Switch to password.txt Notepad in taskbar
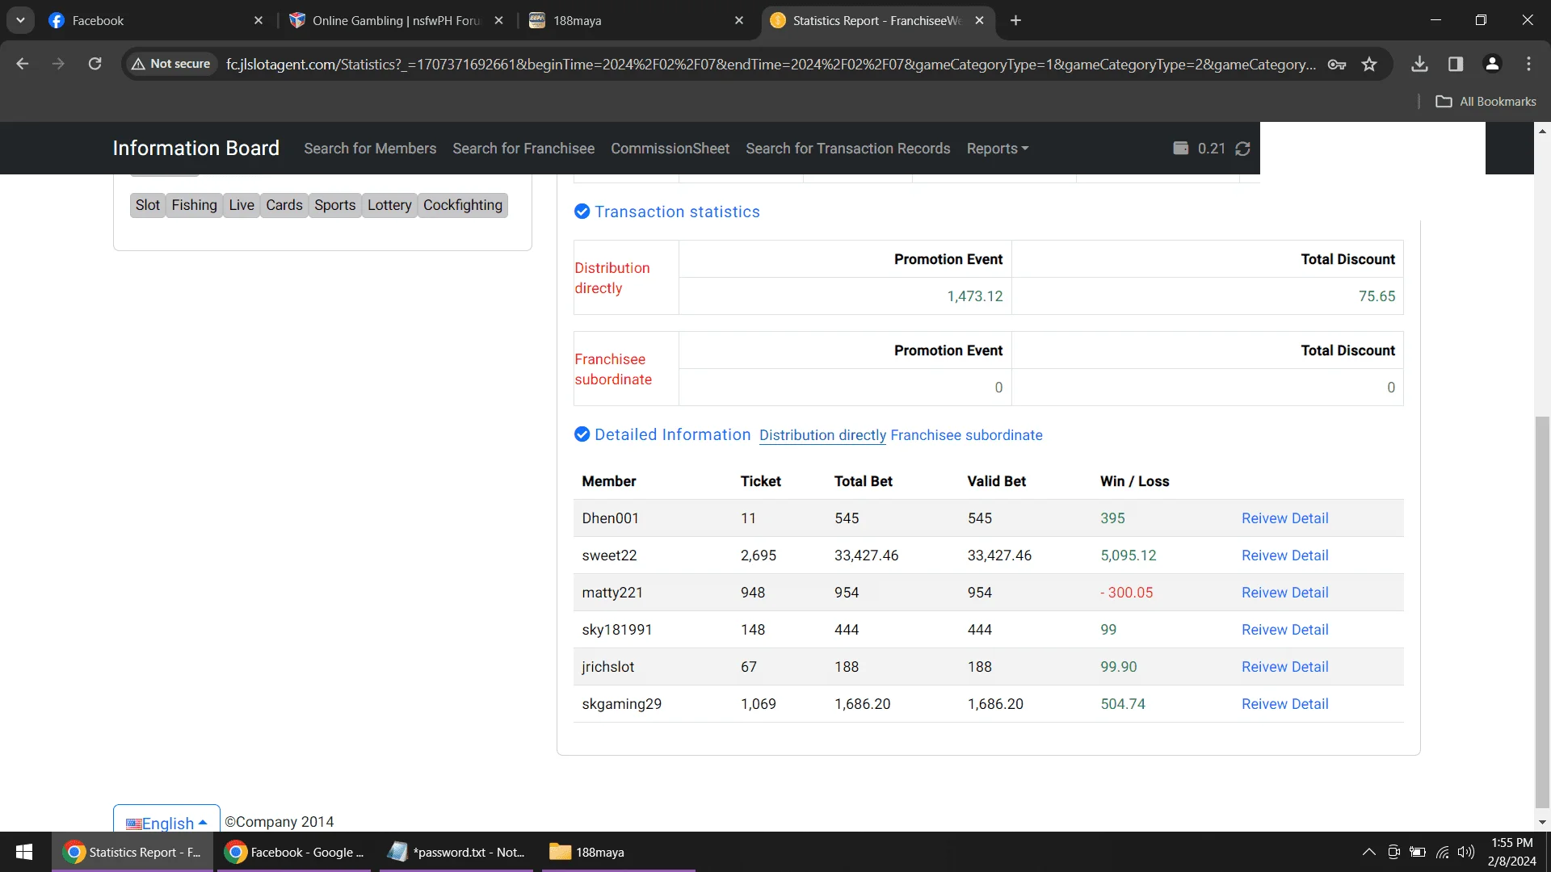The height and width of the screenshot is (872, 1551). 456,852
